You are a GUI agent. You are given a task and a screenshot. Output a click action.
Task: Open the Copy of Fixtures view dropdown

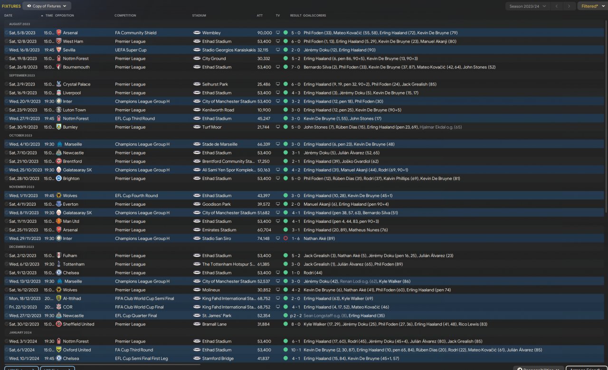coord(47,6)
